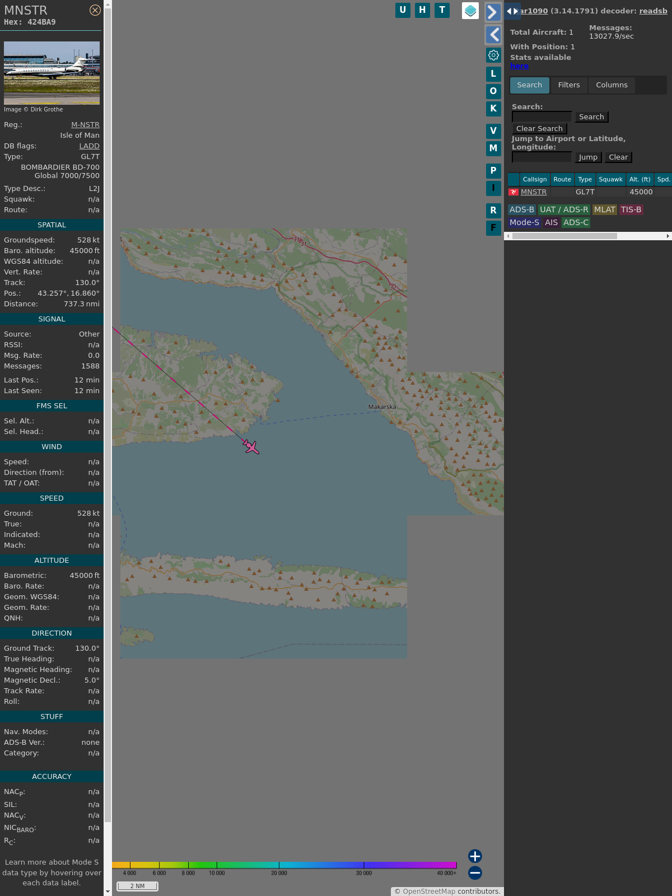Screen dimensions: 672x896
Task: Toggle the L labels button
Action: click(493, 74)
